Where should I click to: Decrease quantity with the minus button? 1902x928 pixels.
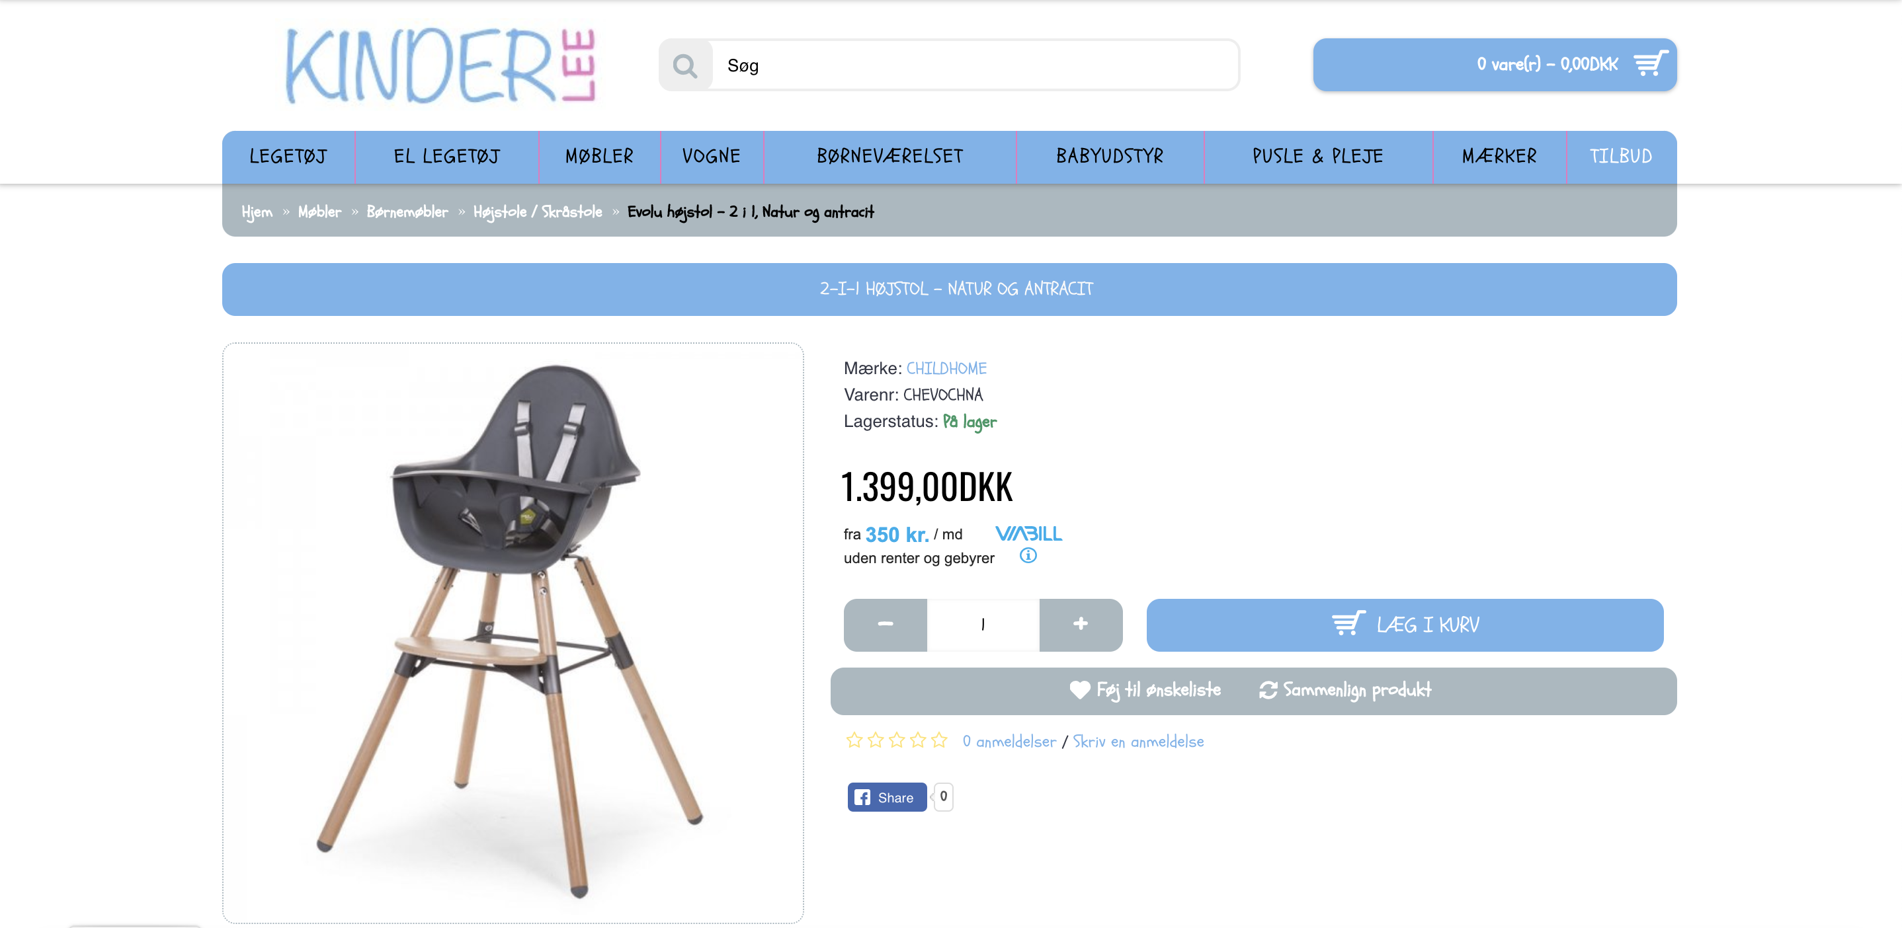click(x=886, y=625)
